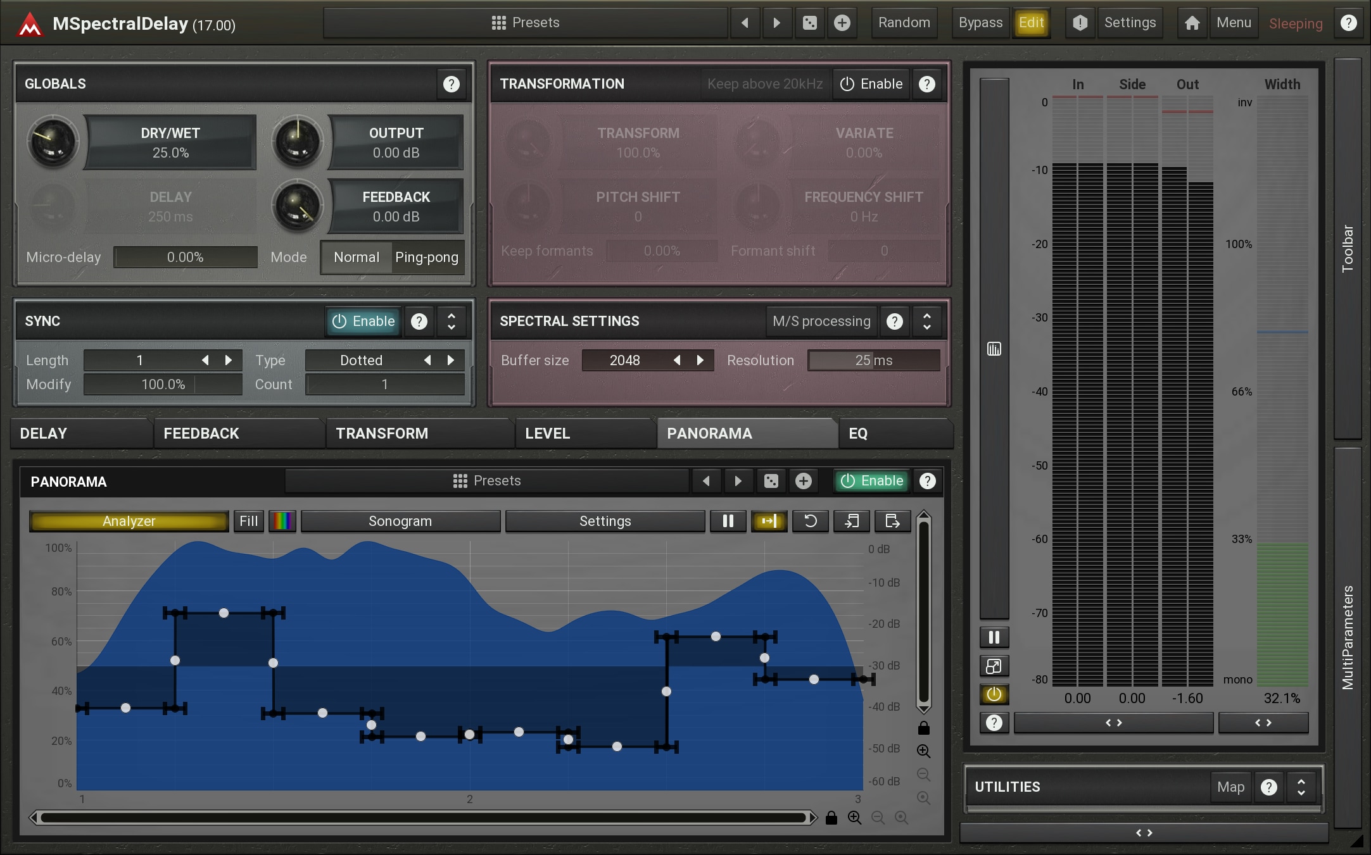Click the horizontal lock icon below the graph
This screenshot has height=855, width=1371.
click(831, 818)
